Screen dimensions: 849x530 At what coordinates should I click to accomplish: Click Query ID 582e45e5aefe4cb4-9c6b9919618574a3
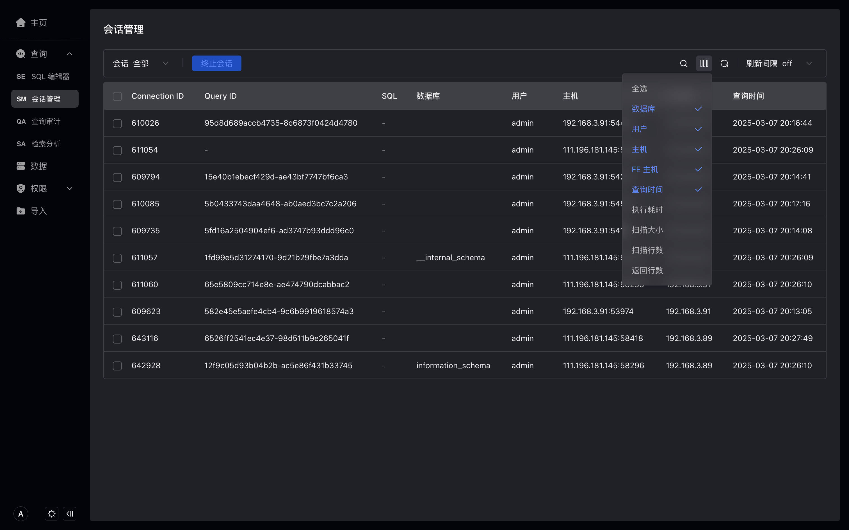click(279, 311)
